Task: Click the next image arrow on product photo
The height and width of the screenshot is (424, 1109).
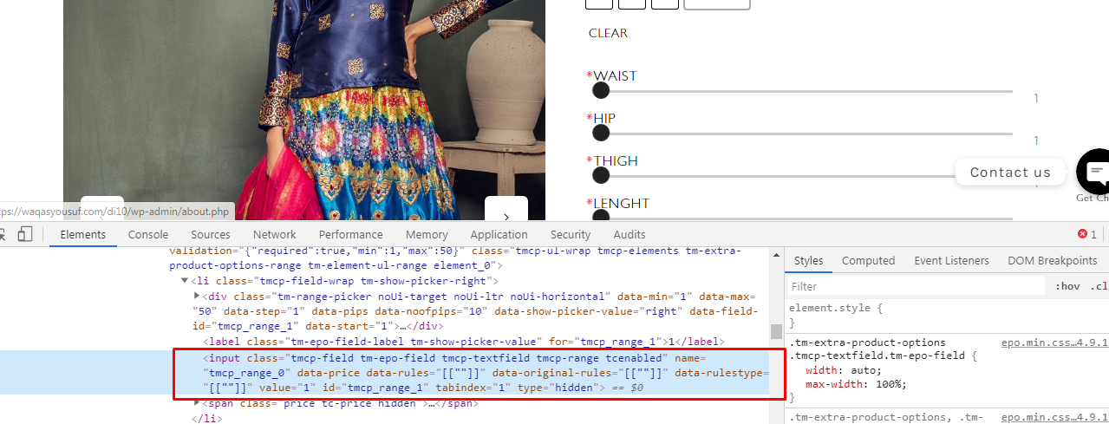Action: 506,217
